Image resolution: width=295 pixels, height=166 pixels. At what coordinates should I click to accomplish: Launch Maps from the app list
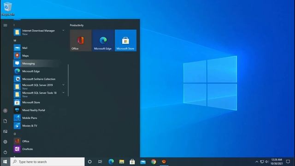click(40, 56)
